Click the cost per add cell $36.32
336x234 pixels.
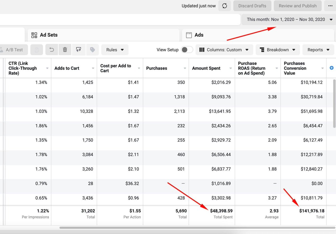(x=132, y=184)
